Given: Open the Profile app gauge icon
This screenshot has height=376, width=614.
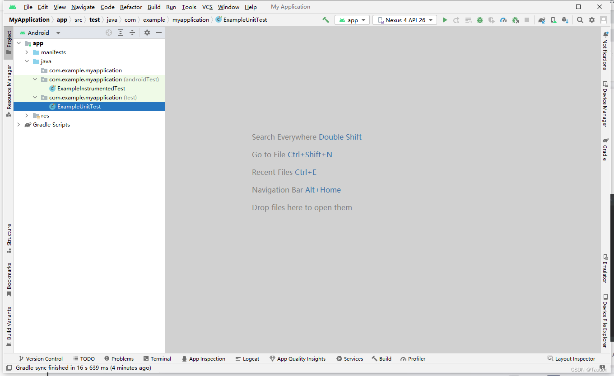Looking at the screenshot, I should [x=503, y=20].
